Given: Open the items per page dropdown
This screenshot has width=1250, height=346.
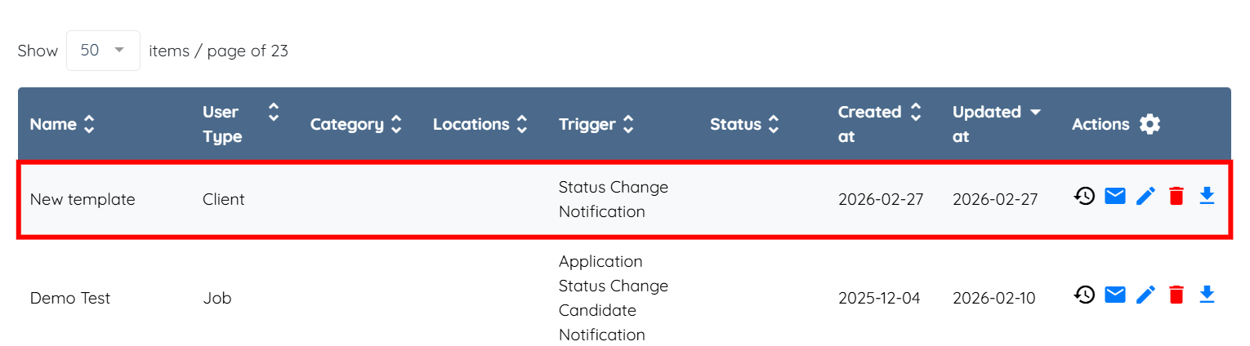Looking at the screenshot, I should pos(103,51).
